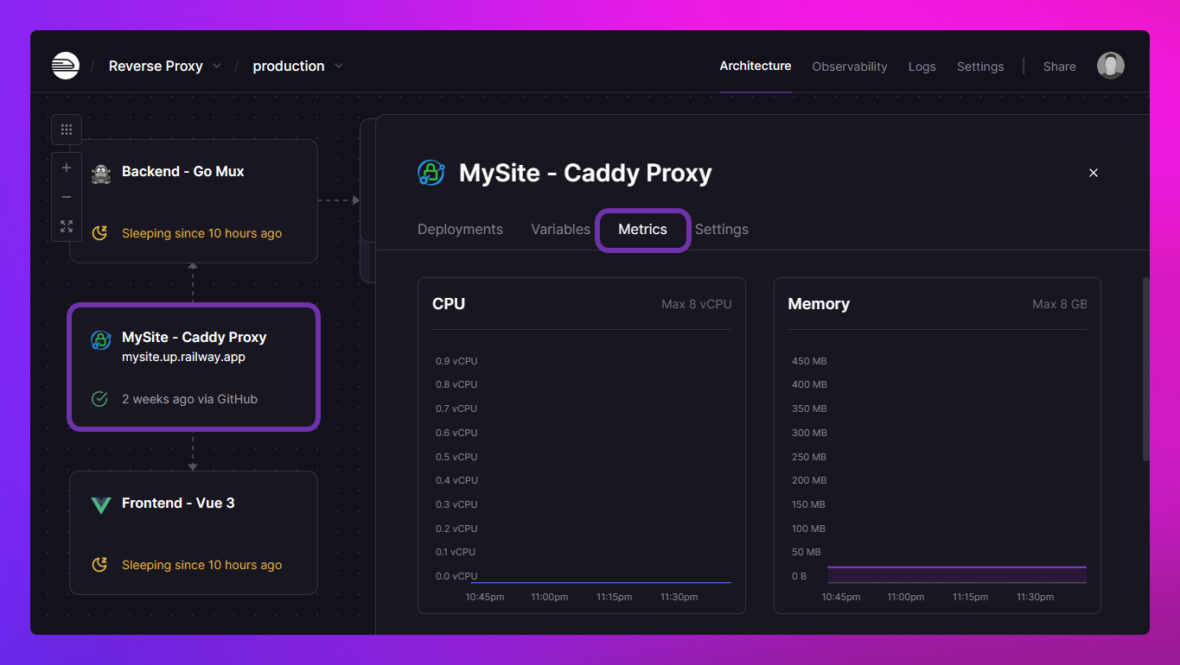The image size is (1180, 665).
Task: Click the panel vertical scrollbar
Action: 1146,369
